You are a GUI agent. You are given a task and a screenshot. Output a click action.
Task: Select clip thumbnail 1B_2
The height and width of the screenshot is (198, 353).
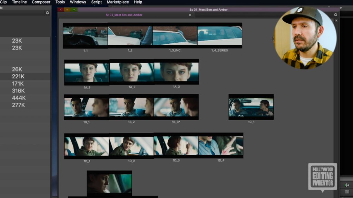click(131, 107)
